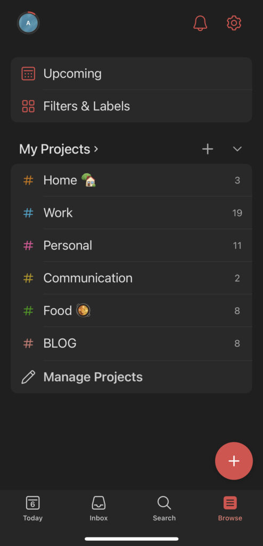Select the Browse tab
Image resolution: width=263 pixels, height=546 pixels.
(230, 508)
